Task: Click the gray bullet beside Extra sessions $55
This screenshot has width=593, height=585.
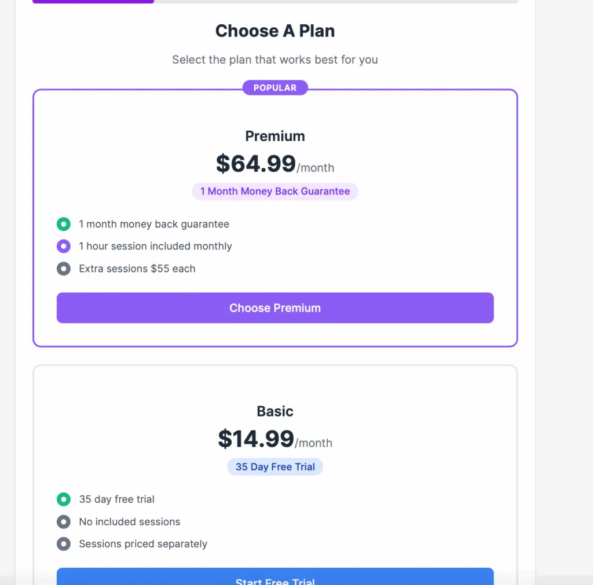Action: [64, 268]
